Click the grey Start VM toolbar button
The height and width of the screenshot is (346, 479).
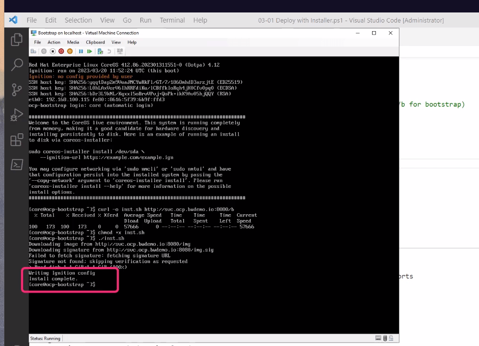tap(44, 51)
